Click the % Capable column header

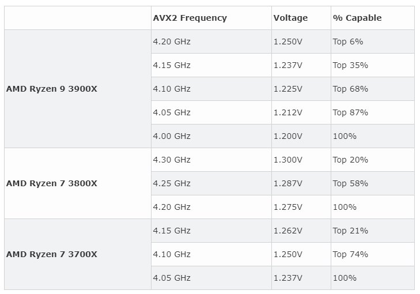357,18
